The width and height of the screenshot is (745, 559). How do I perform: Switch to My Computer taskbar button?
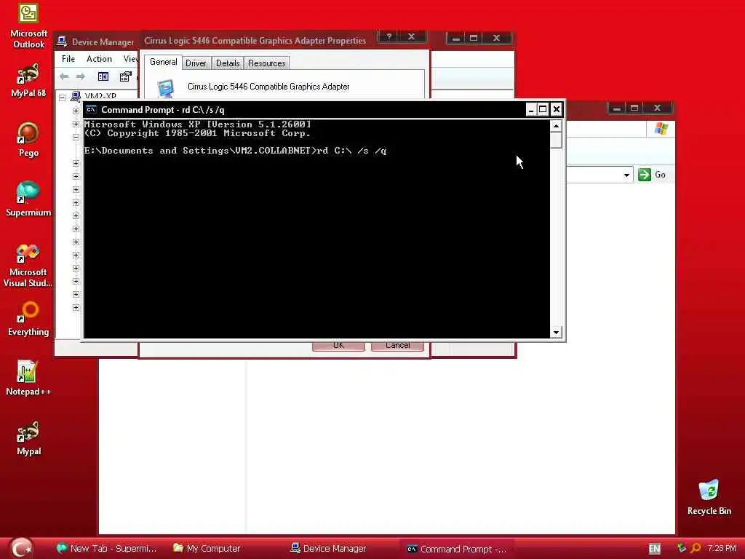(x=207, y=549)
